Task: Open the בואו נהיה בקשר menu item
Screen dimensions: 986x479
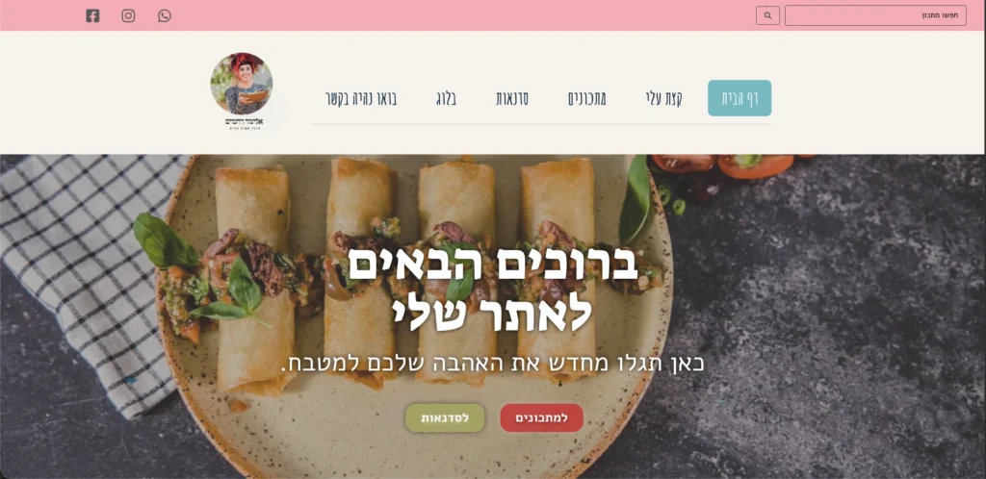Action: pyautogui.click(x=362, y=98)
